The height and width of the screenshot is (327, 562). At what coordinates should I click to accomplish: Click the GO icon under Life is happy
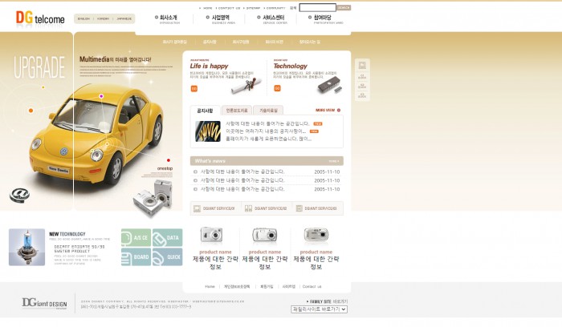(193, 88)
